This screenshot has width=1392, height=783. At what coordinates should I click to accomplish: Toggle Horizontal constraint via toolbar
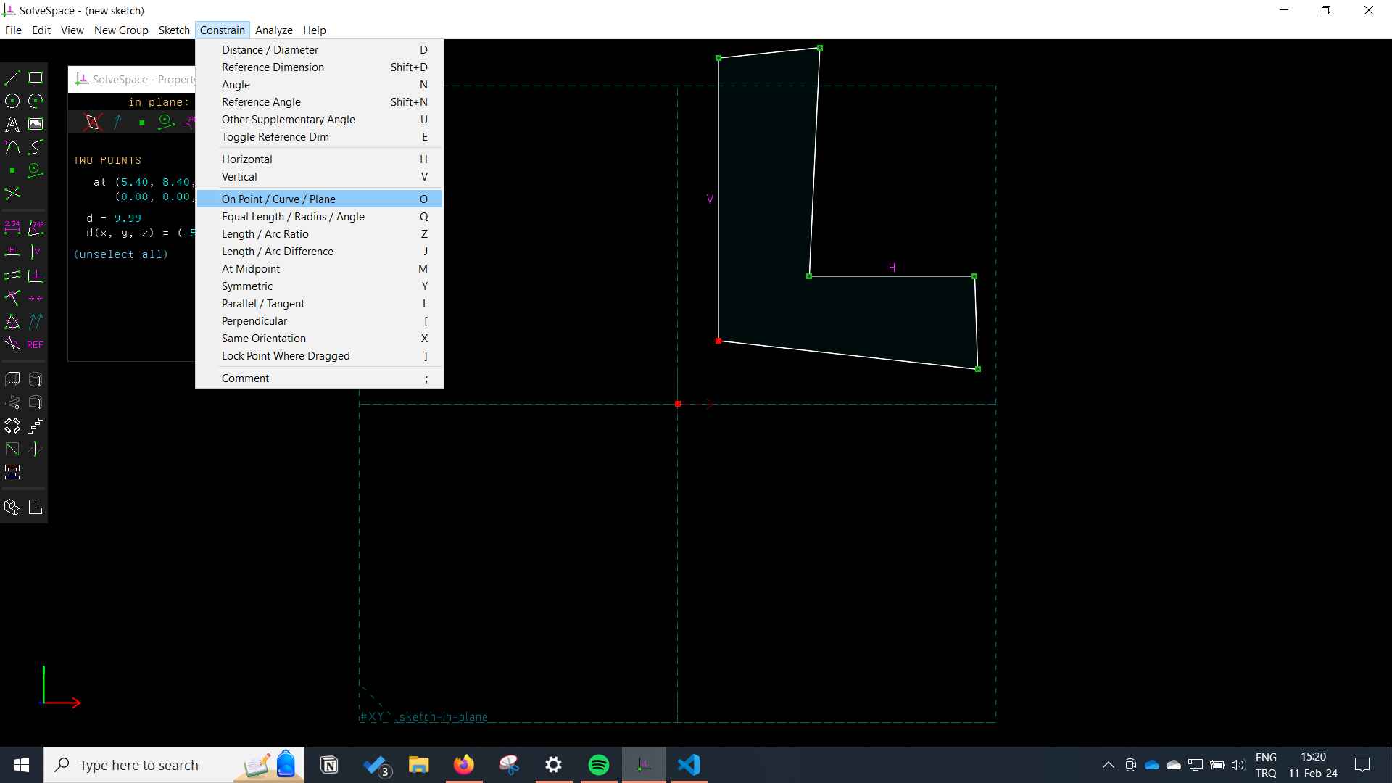coord(12,250)
